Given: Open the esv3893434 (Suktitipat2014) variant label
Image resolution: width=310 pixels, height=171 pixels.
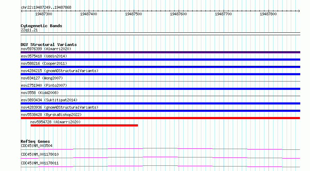Looking at the screenshot, I should coord(49,100).
